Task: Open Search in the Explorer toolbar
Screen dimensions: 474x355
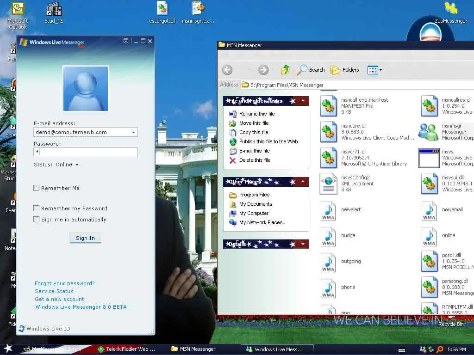Action: pyautogui.click(x=311, y=70)
